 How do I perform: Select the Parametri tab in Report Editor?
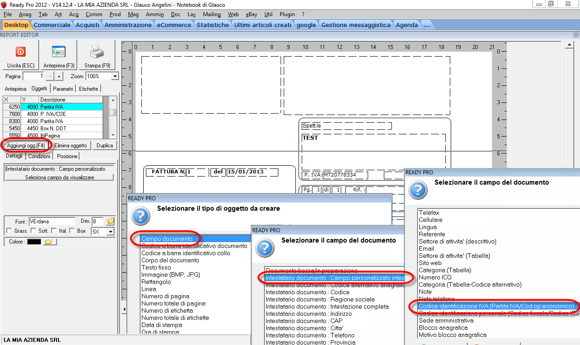(63, 89)
